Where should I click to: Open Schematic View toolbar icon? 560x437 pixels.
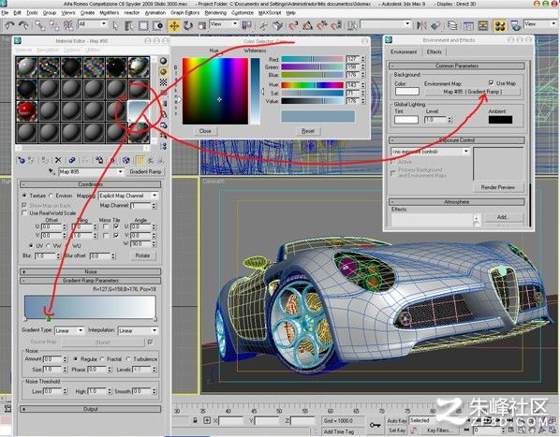point(483,25)
